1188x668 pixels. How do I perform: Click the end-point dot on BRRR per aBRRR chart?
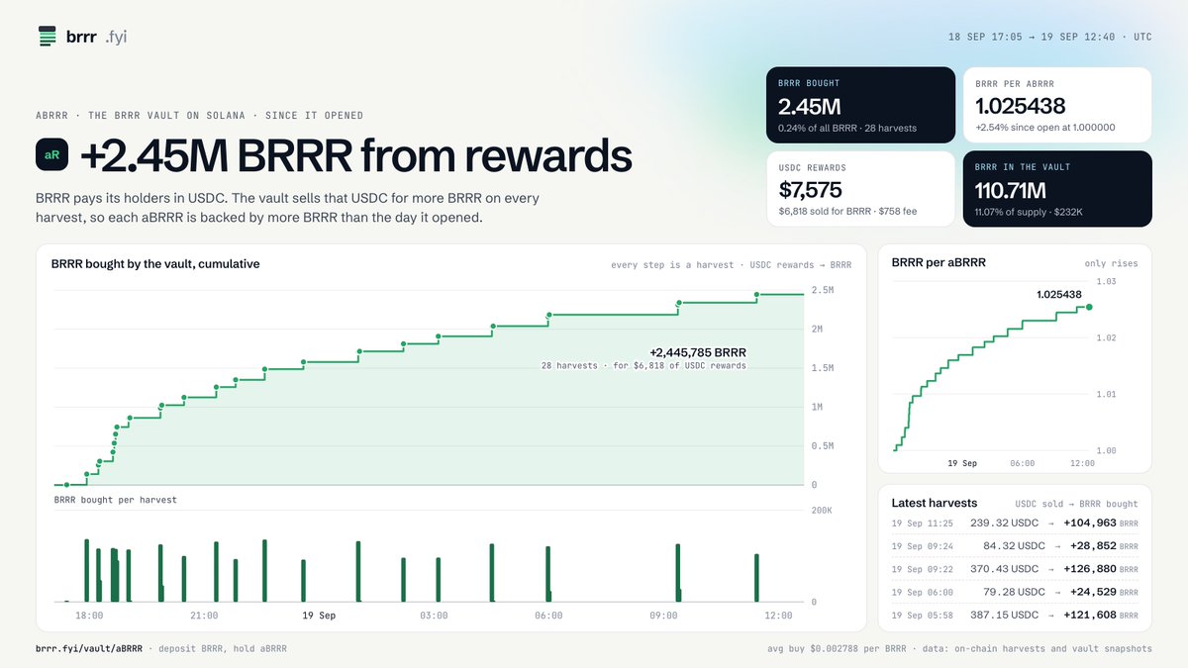coord(1090,308)
